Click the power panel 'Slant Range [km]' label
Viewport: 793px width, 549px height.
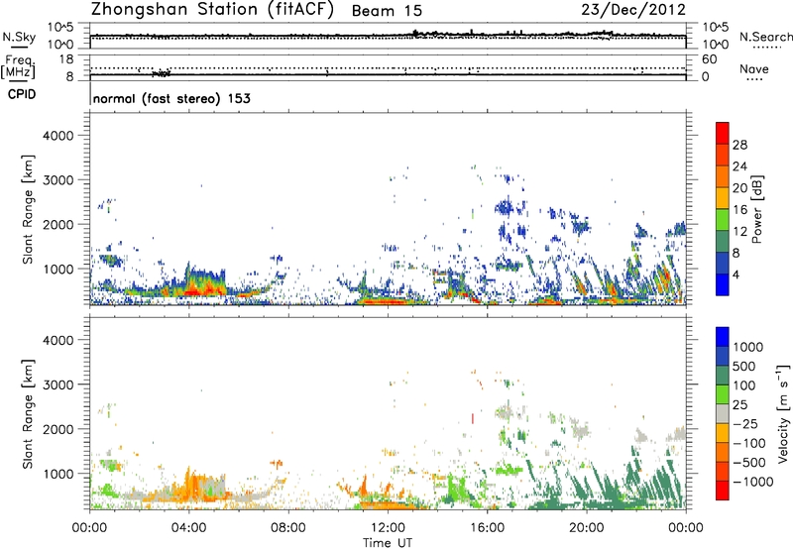(28, 209)
